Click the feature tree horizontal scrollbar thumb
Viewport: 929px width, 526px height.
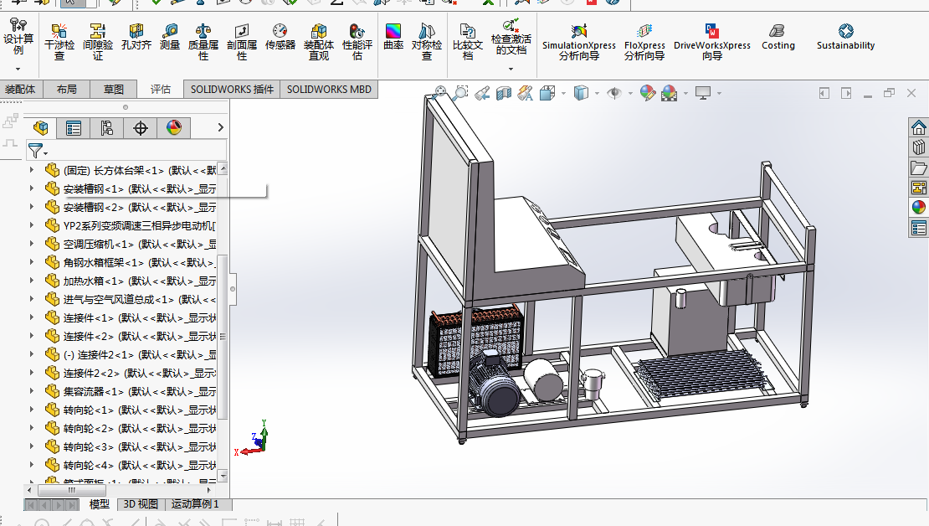(72, 491)
